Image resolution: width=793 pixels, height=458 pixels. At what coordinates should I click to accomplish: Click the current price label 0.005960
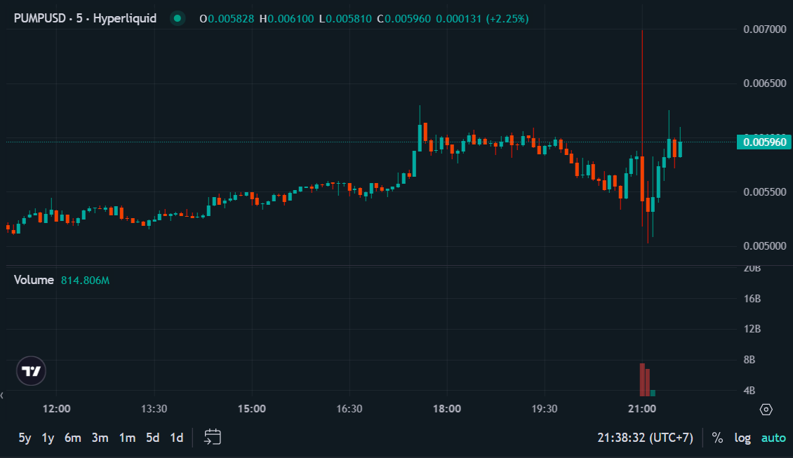pos(764,142)
